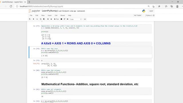Select the In [94] code cell
Screen dimensions: 183x103
coord(96,101)
